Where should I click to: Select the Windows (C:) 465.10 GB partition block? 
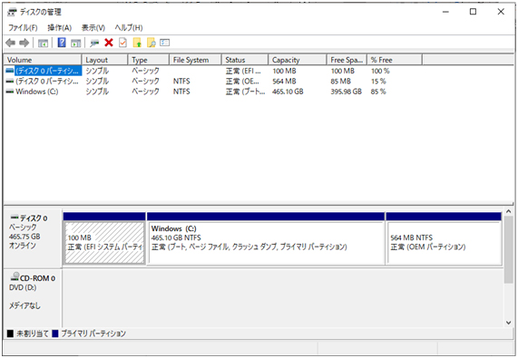(x=266, y=243)
